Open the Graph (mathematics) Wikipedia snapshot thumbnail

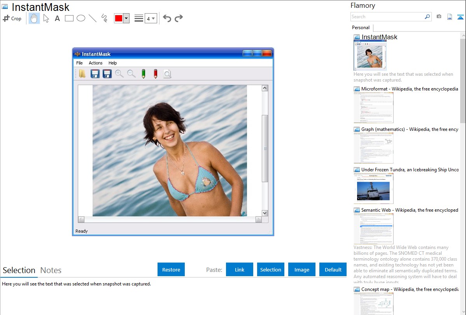tap(373, 148)
